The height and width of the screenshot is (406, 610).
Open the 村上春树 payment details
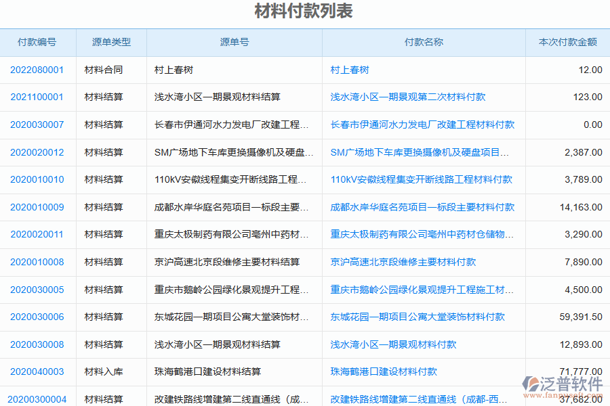(x=347, y=69)
